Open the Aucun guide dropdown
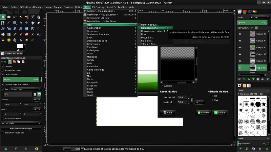 (21, 123)
